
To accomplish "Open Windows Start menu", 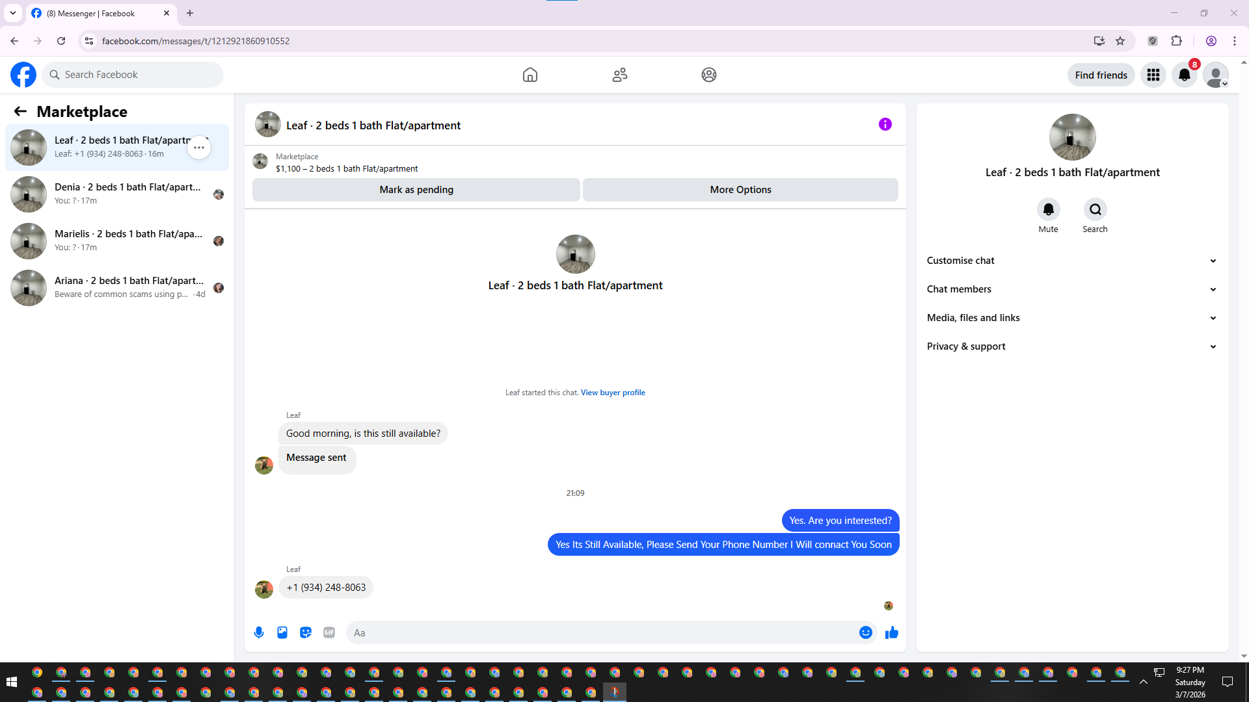I will tap(11, 682).
